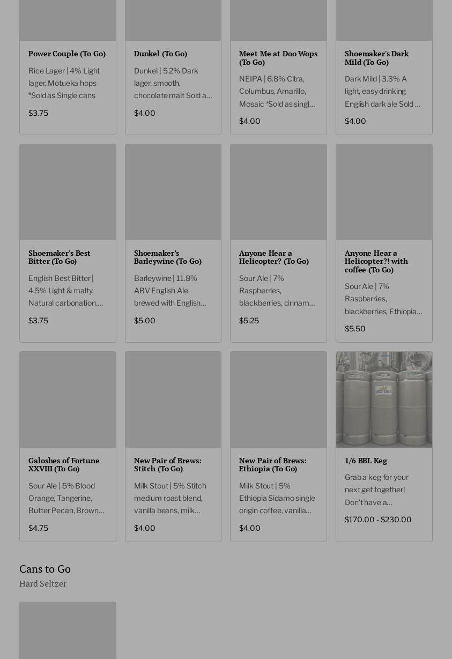Click Shoemaker's Best Bitter image placeholder
Image resolution: width=452 pixels, height=659 pixels.
68,192
